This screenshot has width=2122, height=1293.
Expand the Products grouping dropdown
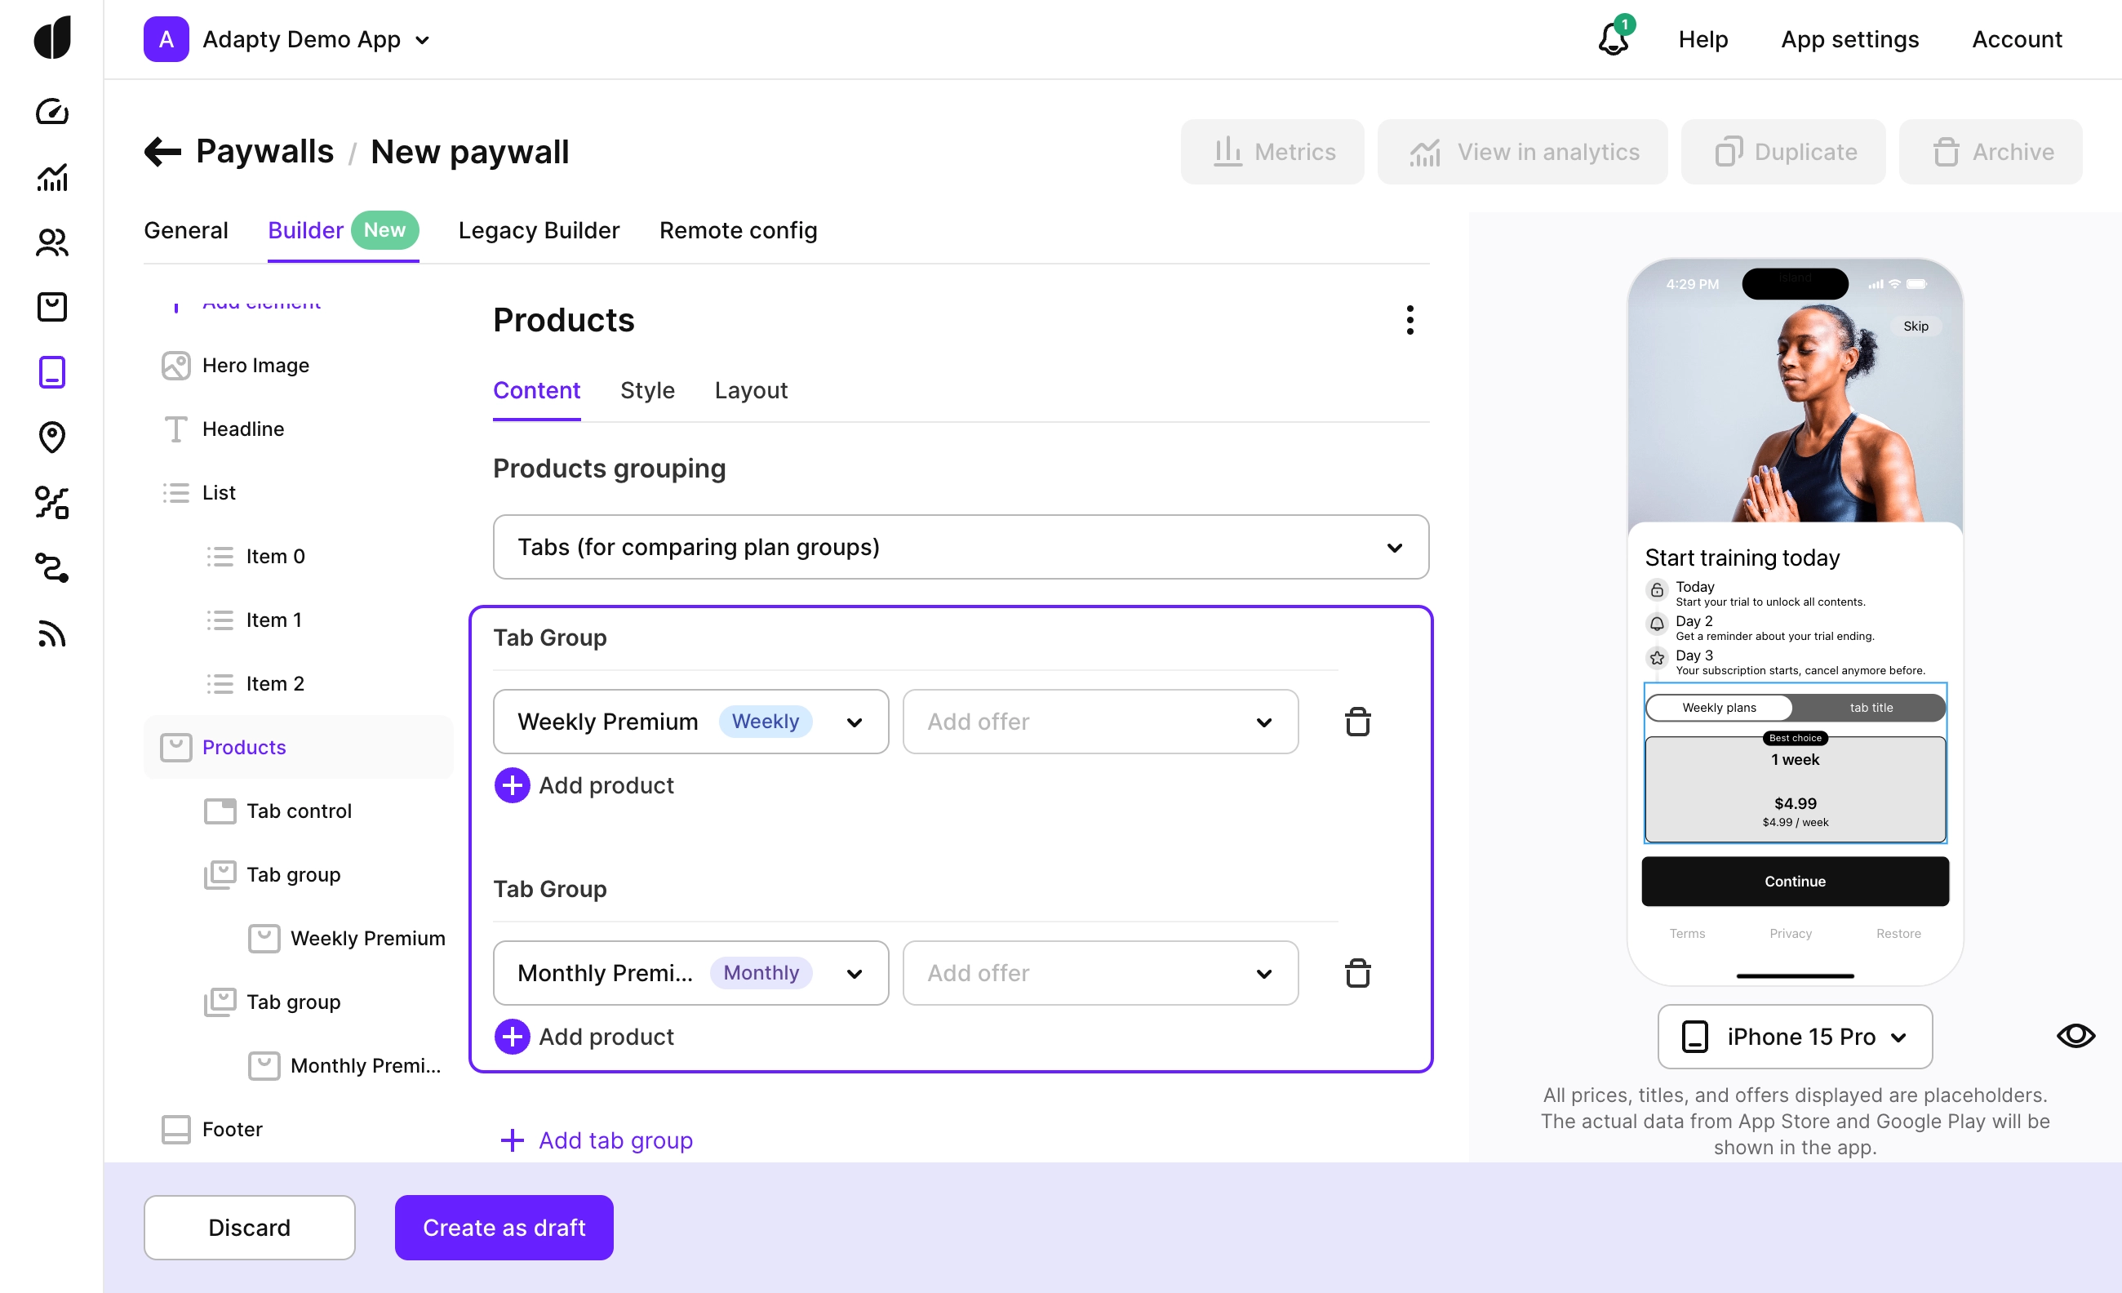pos(961,548)
